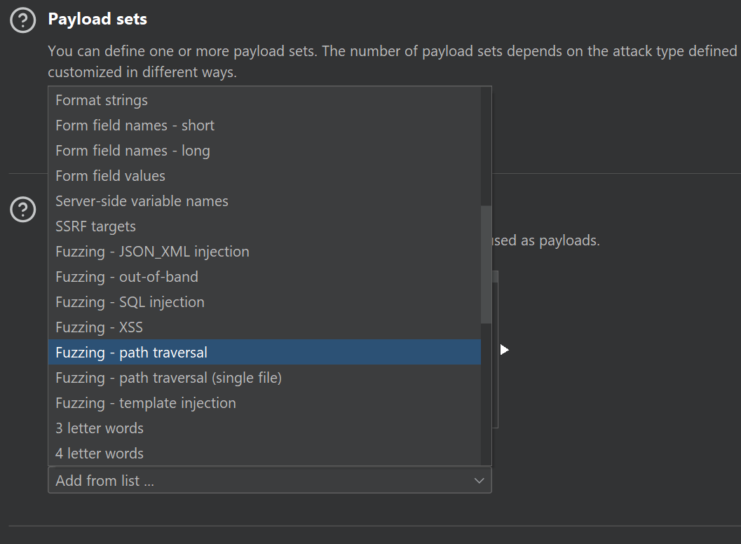Click the help icon in the lower section
The width and height of the screenshot is (741, 544).
23,210
